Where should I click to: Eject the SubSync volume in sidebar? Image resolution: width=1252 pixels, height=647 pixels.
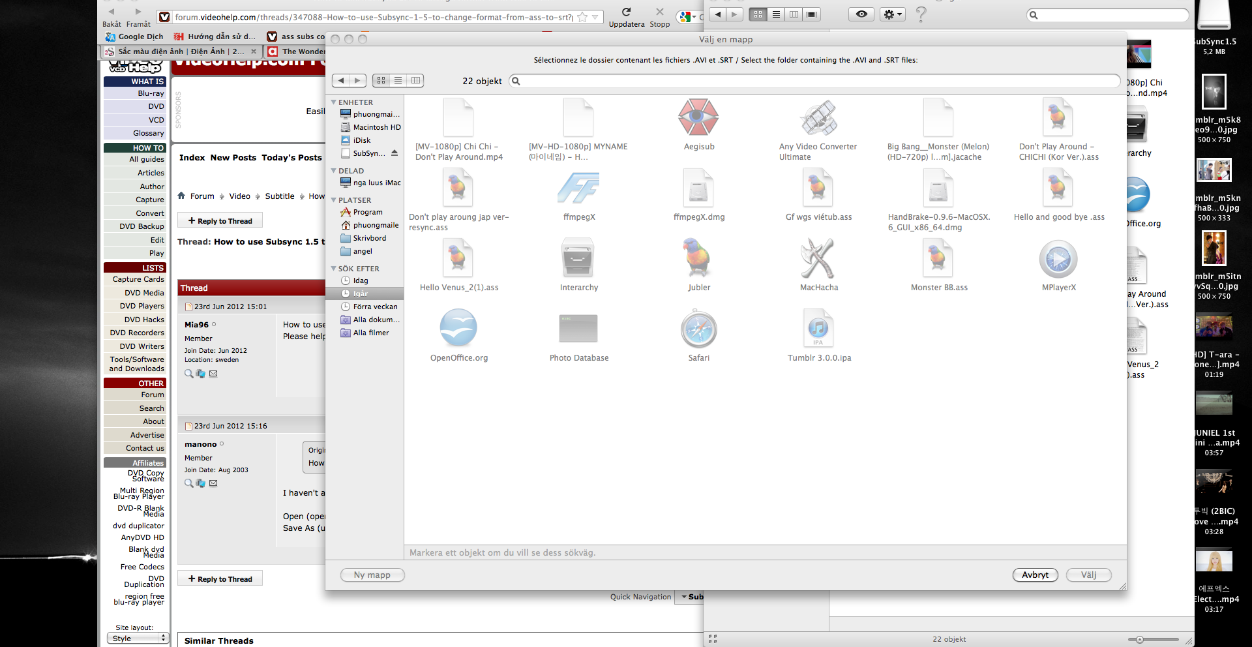coord(395,153)
